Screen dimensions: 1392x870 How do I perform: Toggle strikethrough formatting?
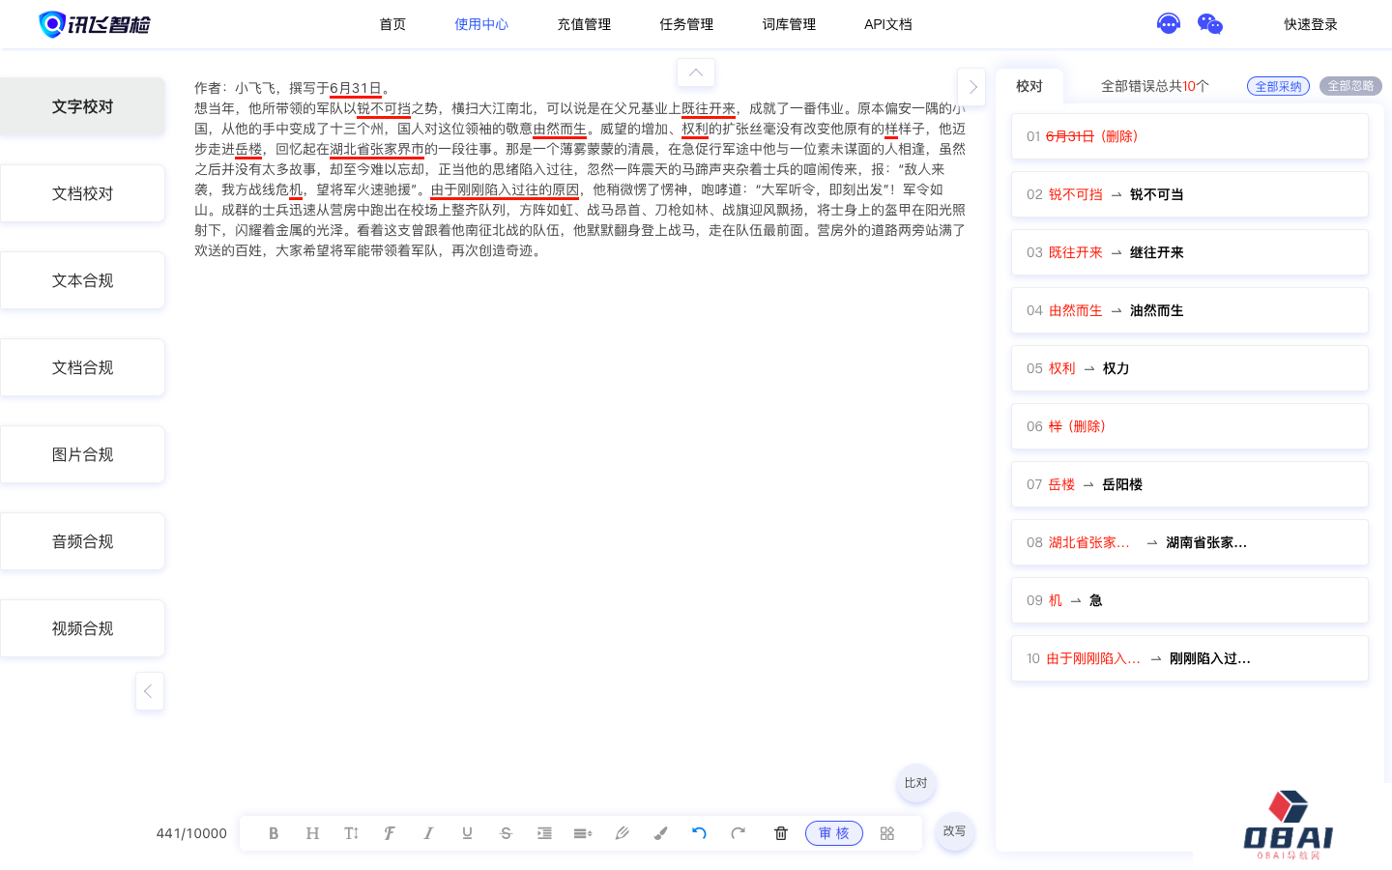click(506, 833)
